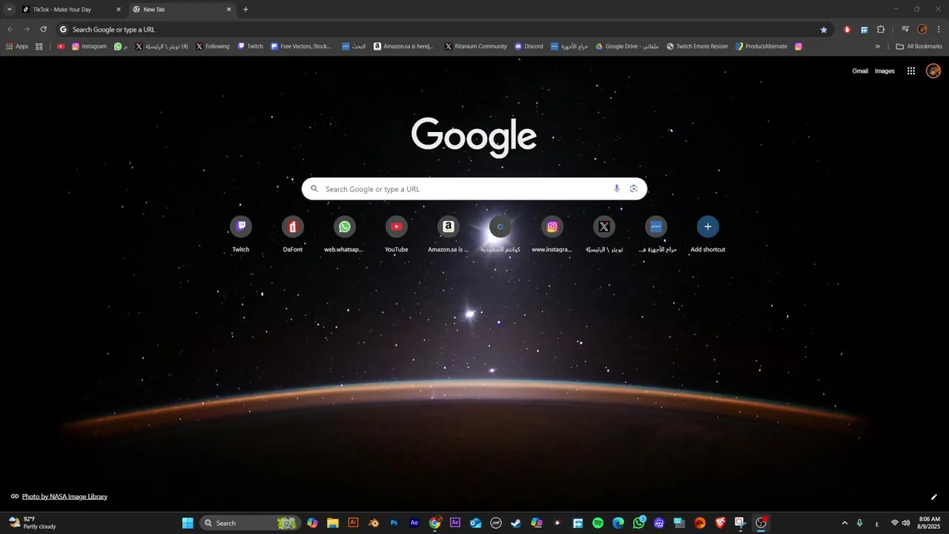Screen dimensions: 949x534
Task: Open the Amazon.sa shortcut tile
Action: (x=449, y=234)
